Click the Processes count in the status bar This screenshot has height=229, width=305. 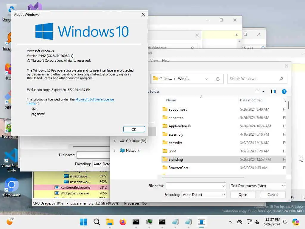(x=136, y=203)
